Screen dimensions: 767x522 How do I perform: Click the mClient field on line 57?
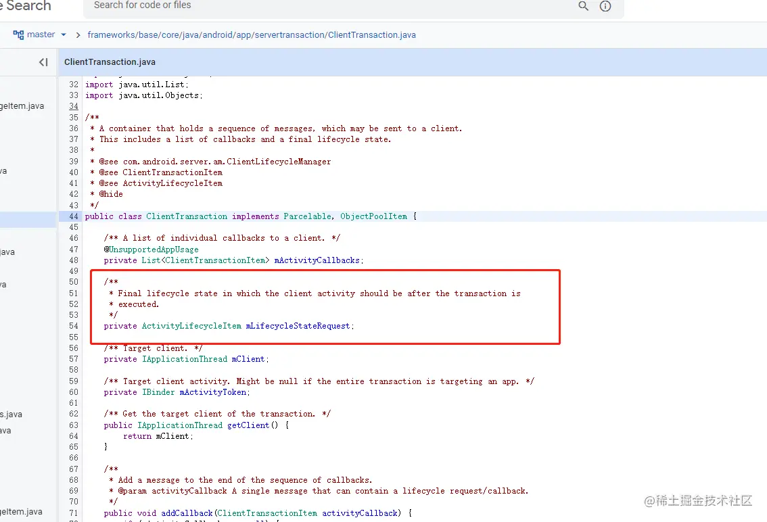coord(248,359)
